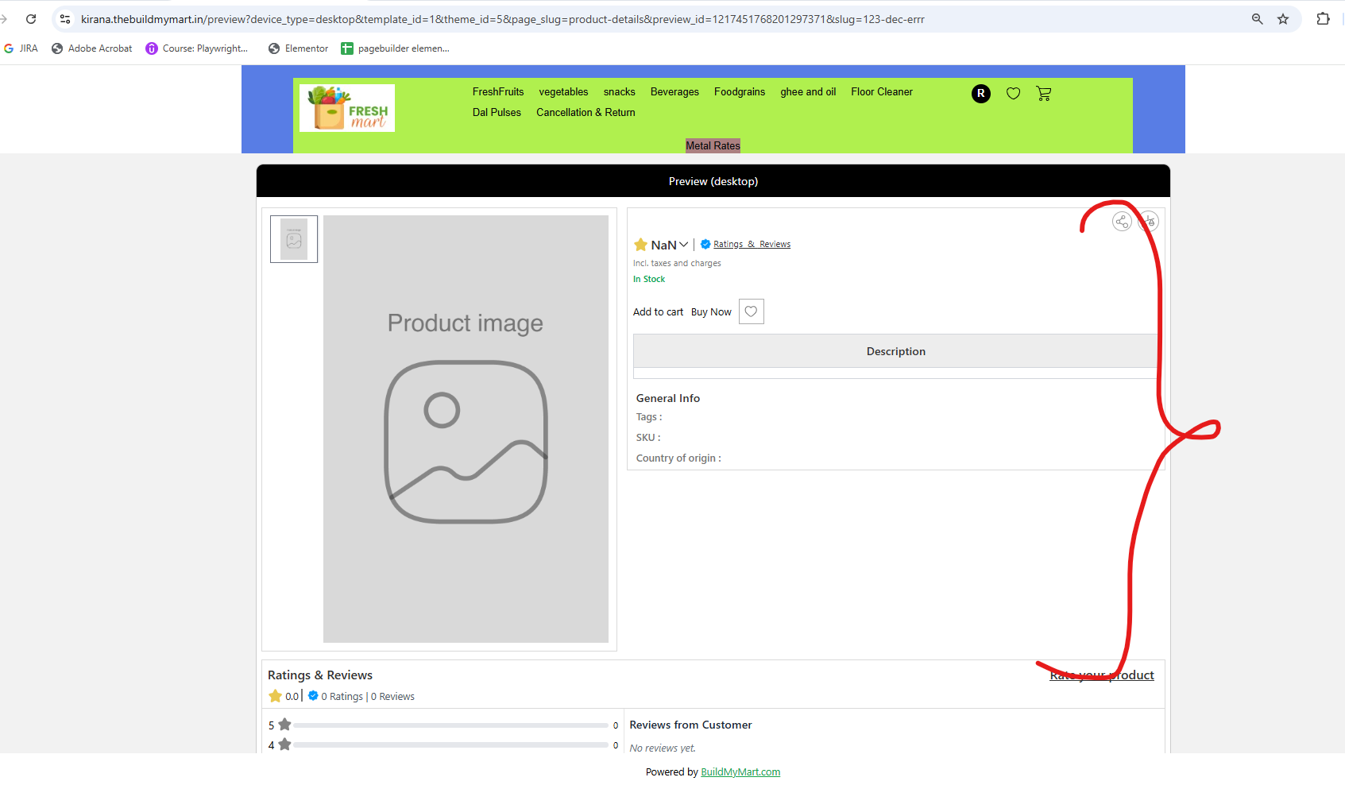Expand the Description section header
The image size is (1345, 785).
[895, 351]
